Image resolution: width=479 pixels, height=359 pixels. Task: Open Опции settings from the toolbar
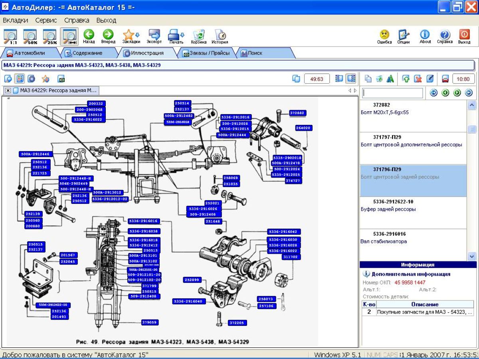click(x=404, y=36)
